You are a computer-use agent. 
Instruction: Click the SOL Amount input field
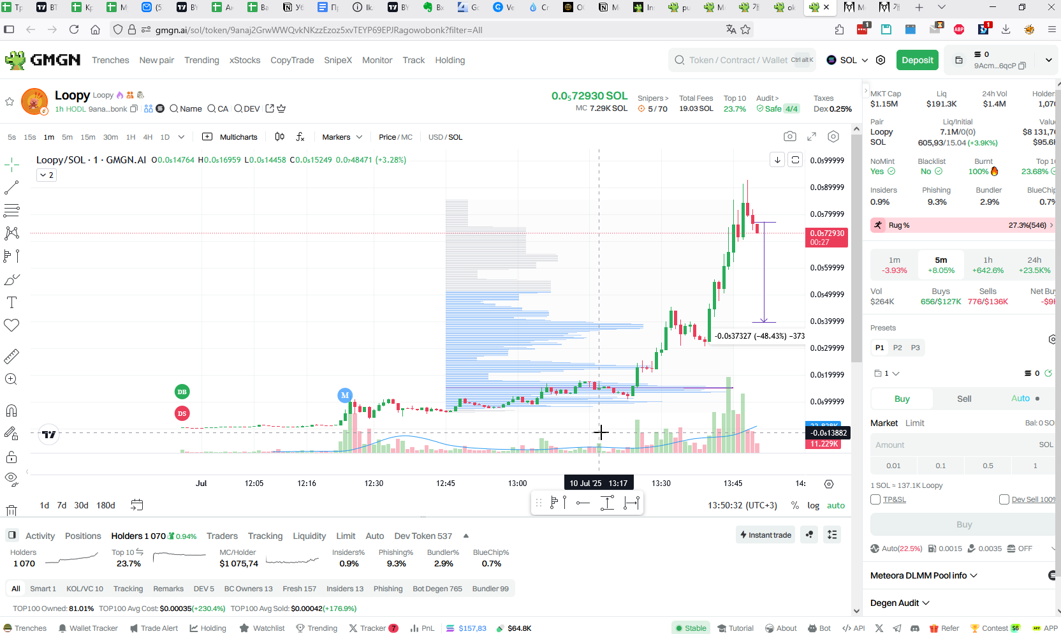tap(963, 445)
